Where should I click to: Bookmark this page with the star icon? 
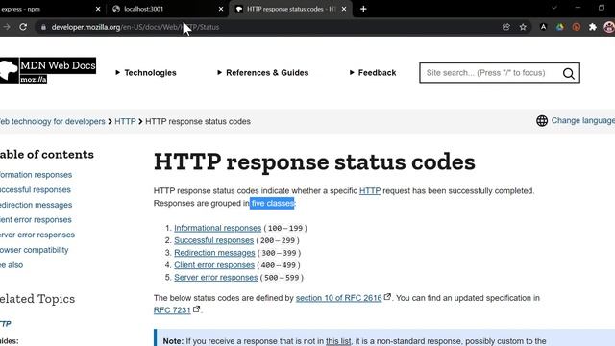[x=523, y=27]
